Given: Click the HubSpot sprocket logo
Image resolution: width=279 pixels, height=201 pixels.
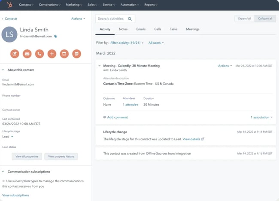Looking at the screenshot, I should coord(9,5).
